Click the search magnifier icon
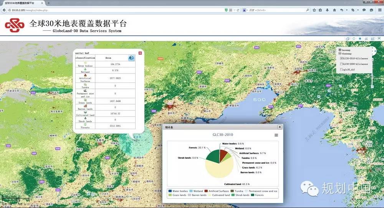The height and width of the screenshot is (208, 384). coord(308,10)
